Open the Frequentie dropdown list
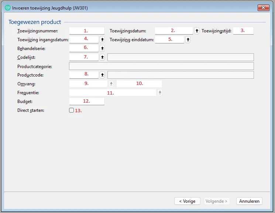 click(160, 93)
